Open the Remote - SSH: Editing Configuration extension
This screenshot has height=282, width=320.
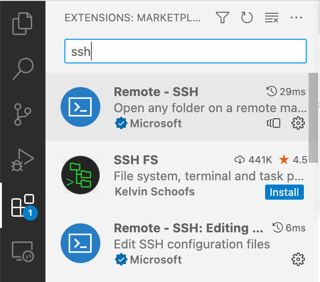177,243
